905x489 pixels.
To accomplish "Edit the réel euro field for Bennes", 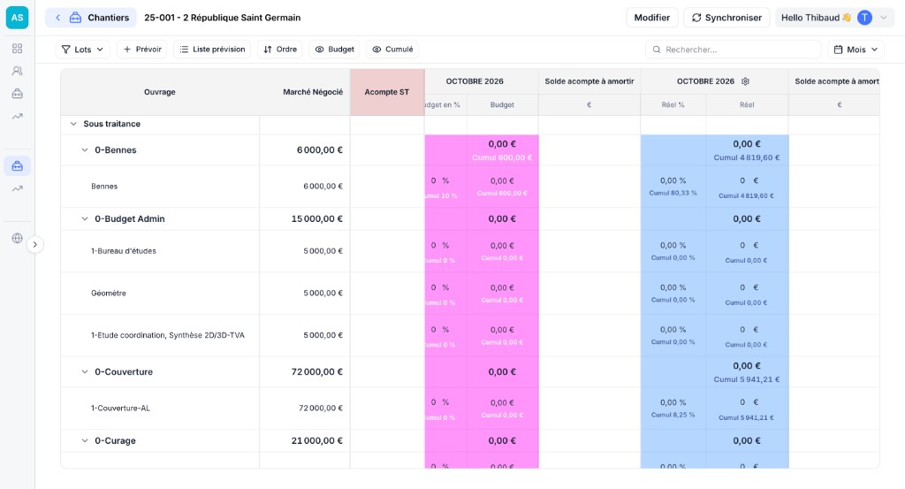I will [742, 180].
